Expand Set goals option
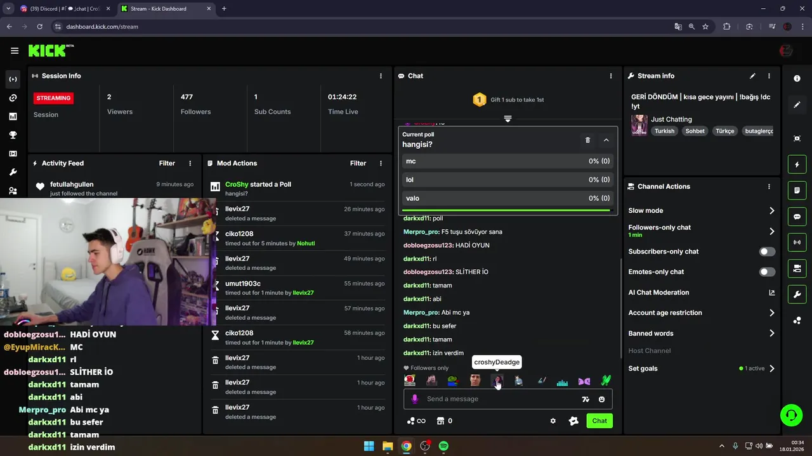812x456 pixels. tap(772, 369)
